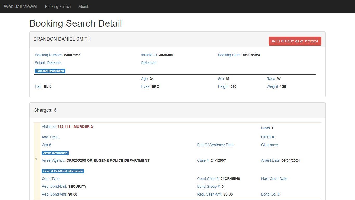The width and height of the screenshot is (355, 200).
Task: Click the Inmate ID value 3938309
Action: [x=166, y=55]
